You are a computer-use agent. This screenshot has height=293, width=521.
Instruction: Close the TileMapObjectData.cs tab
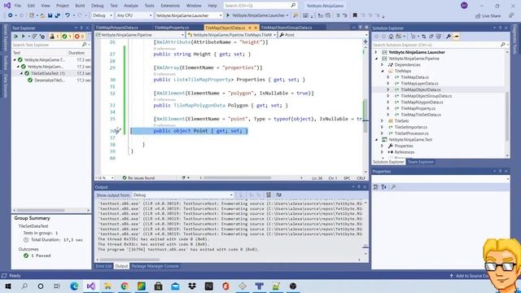pos(256,28)
